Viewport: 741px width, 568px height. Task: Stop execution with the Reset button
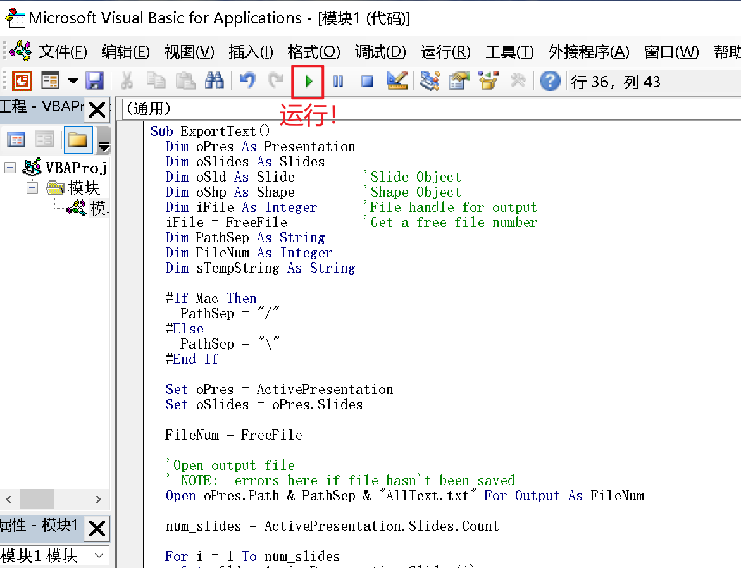tap(367, 81)
